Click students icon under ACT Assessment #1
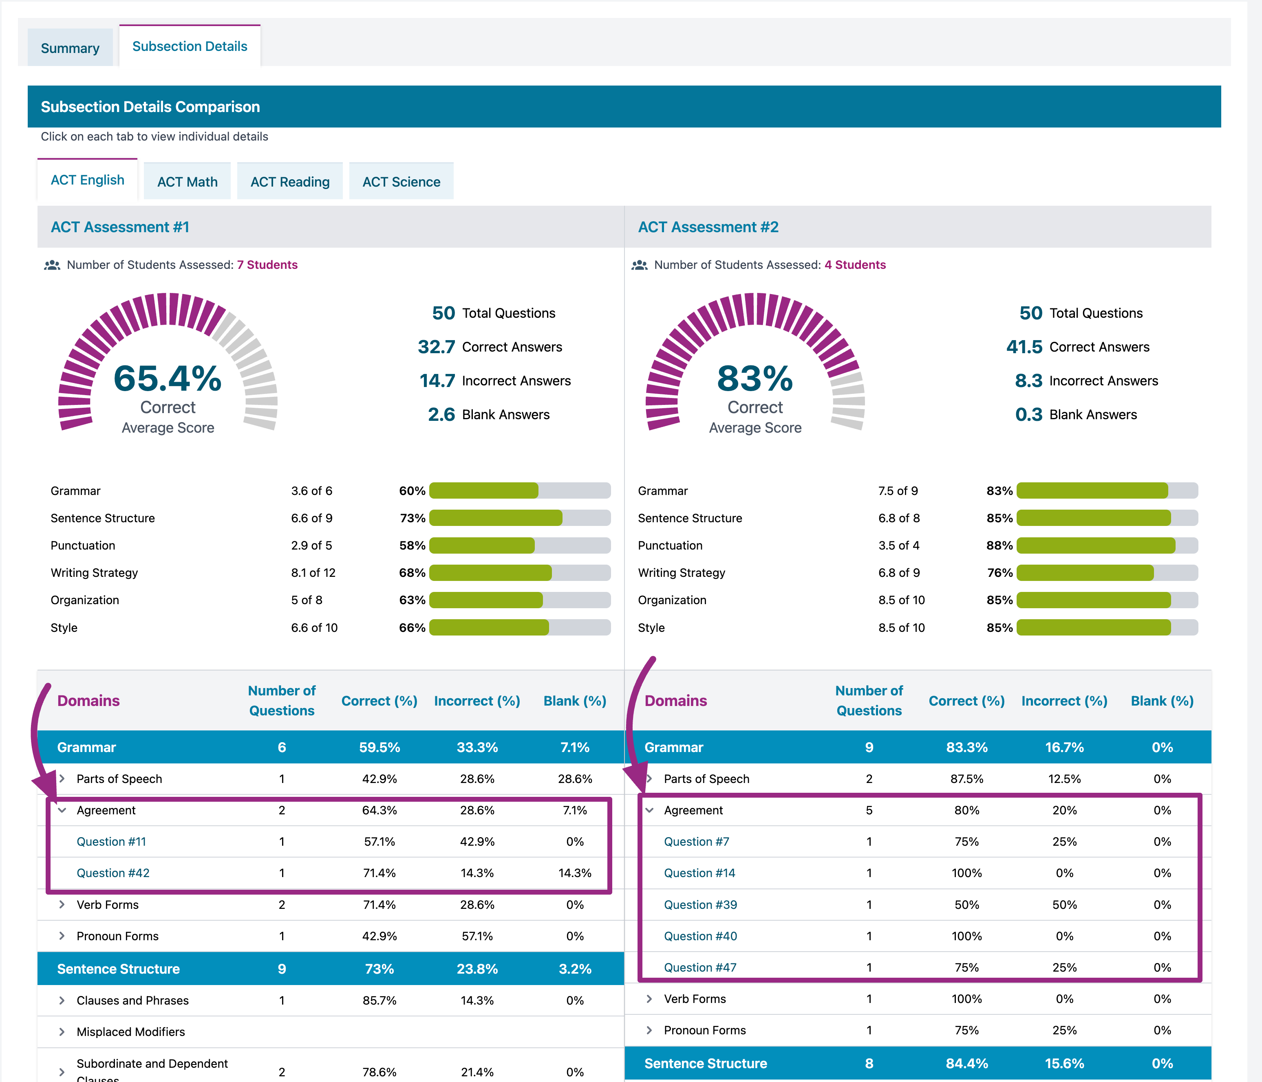 (x=52, y=265)
